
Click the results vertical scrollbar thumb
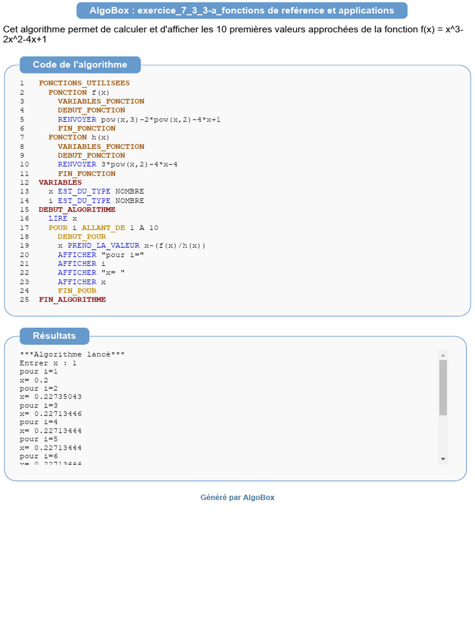click(443, 388)
